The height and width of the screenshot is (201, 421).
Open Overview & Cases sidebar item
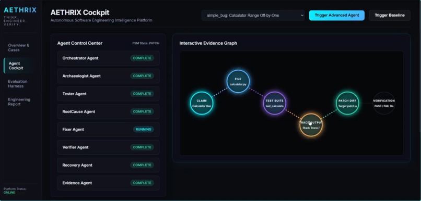point(19,47)
